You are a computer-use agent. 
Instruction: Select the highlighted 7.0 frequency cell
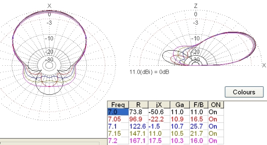click(x=118, y=112)
